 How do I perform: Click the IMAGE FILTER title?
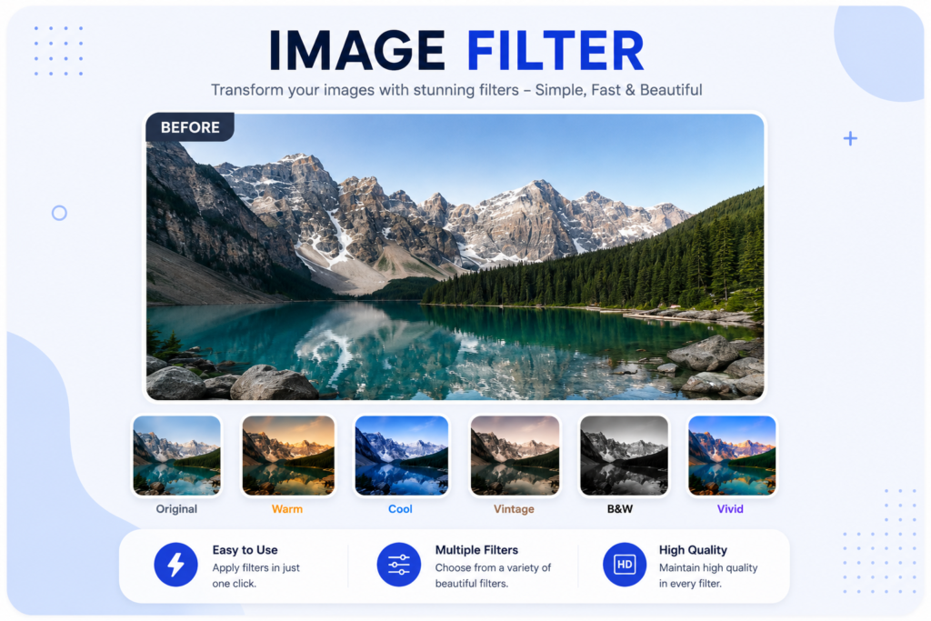pyautogui.click(x=456, y=51)
